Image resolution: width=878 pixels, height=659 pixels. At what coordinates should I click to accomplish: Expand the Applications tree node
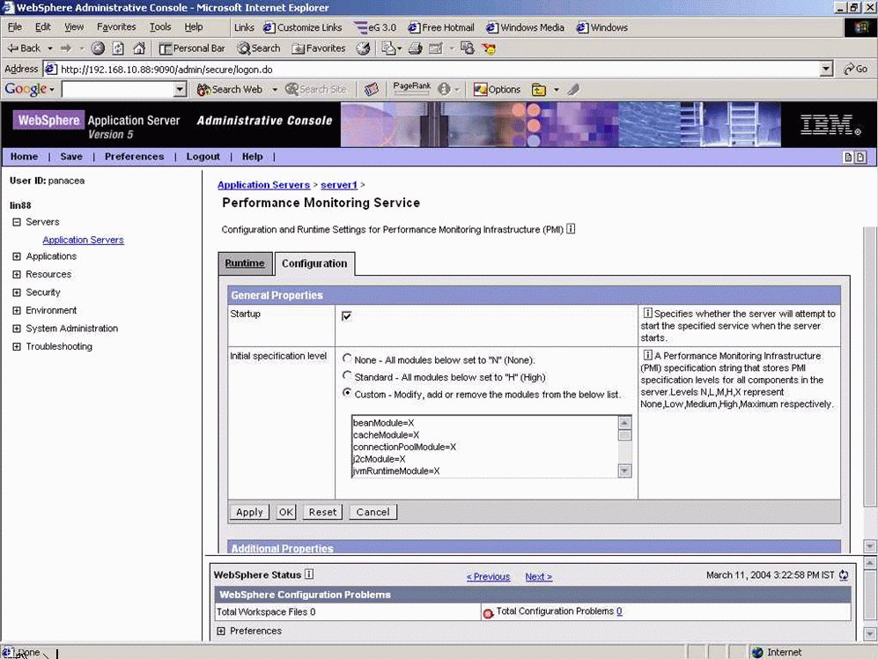click(17, 256)
